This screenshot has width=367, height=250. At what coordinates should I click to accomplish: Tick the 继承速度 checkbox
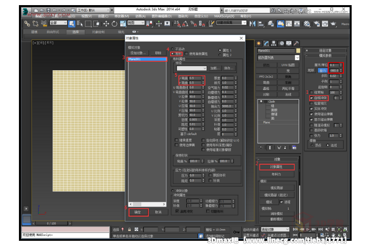[177, 140]
